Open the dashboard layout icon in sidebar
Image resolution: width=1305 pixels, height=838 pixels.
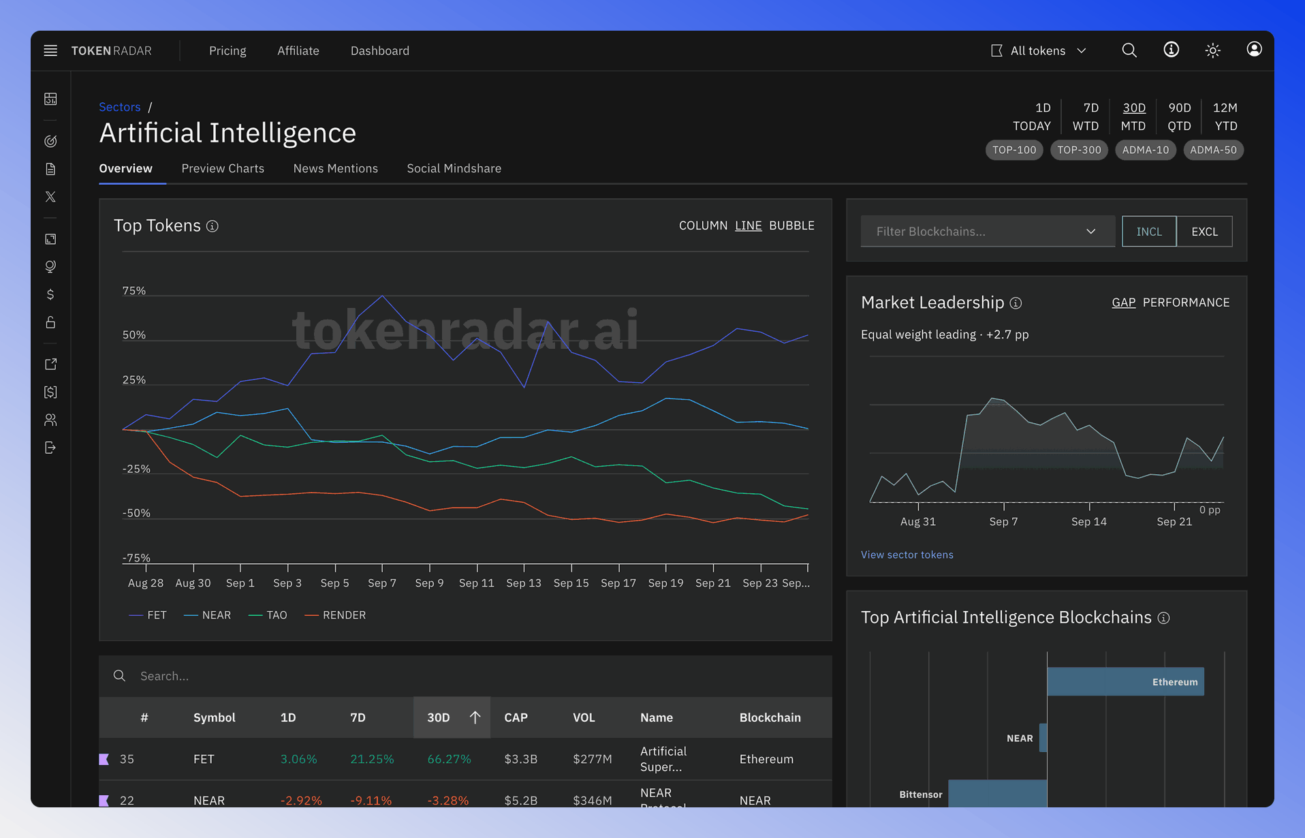tap(50, 99)
